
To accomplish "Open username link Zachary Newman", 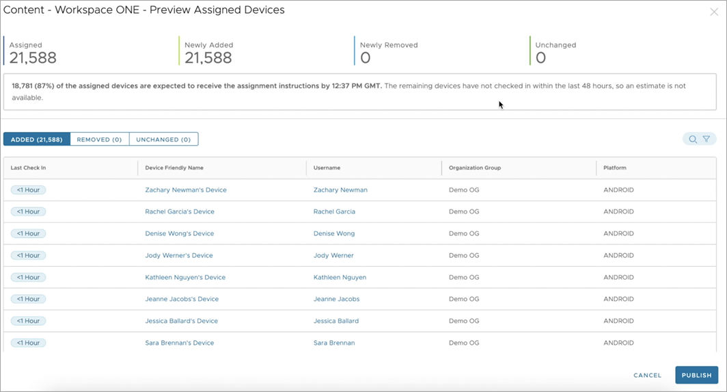I will point(340,190).
